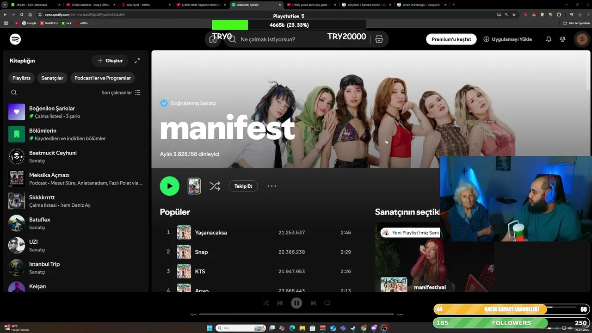This screenshot has width=592, height=333.
Task: Select the Sanatçılar filter chip
Action: [52, 78]
